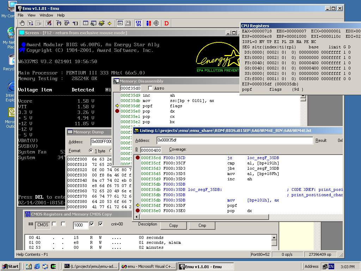The height and width of the screenshot is (271, 361).
Task: Click up arrow on CMOS list scrollbar
Action: 274,237
